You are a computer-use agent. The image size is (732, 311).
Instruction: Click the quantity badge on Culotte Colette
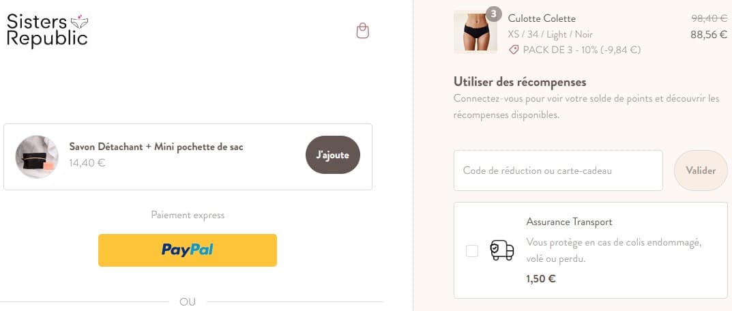pyautogui.click(x=493, y=14)
